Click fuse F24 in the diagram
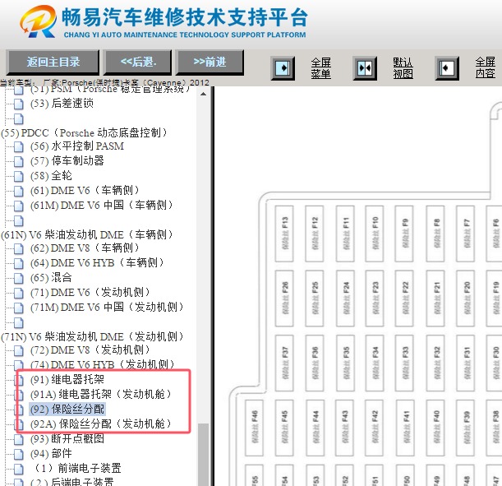 click(x=345, y=298)
